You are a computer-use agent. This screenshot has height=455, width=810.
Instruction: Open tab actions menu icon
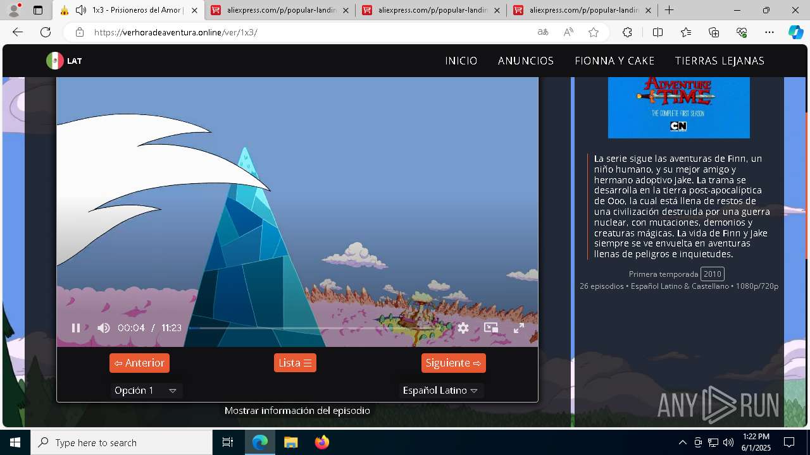tap(38, 10)
